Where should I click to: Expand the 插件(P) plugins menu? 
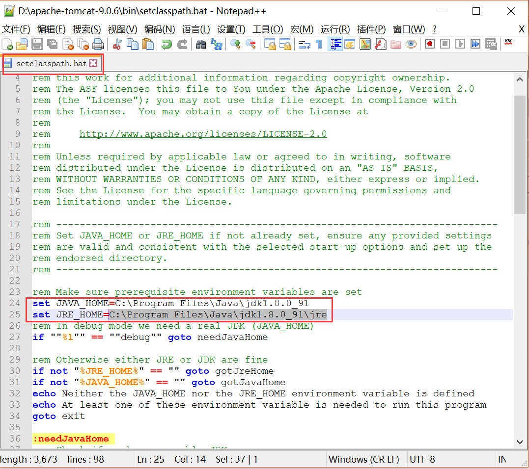click(371, 29)
